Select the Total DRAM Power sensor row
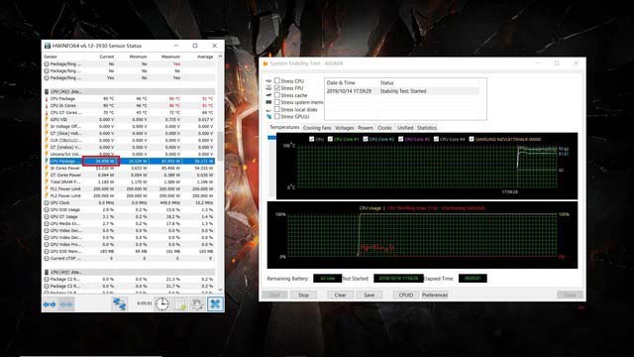This screenshot has height=357, width=634. [130, 181]
